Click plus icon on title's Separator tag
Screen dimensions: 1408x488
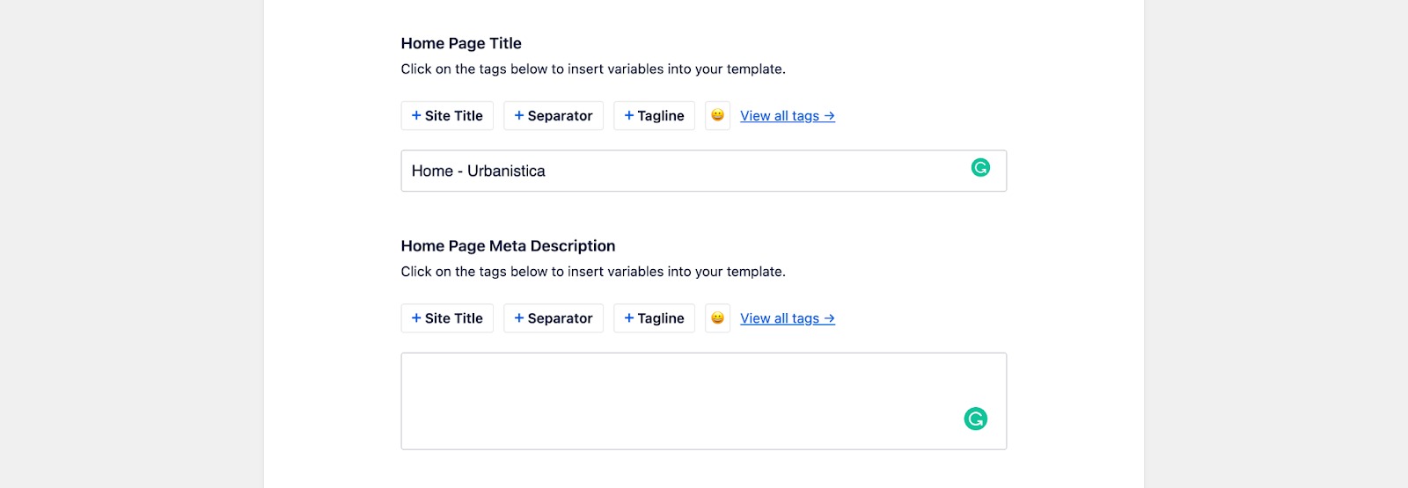click(x=519, y=115)
